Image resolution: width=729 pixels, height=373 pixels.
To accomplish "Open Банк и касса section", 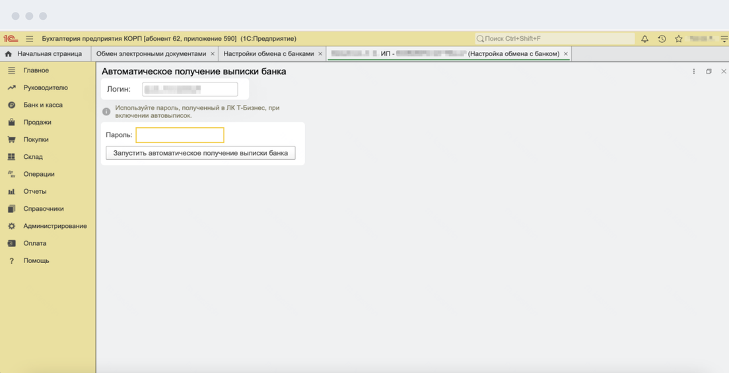I will coord(42,105).
